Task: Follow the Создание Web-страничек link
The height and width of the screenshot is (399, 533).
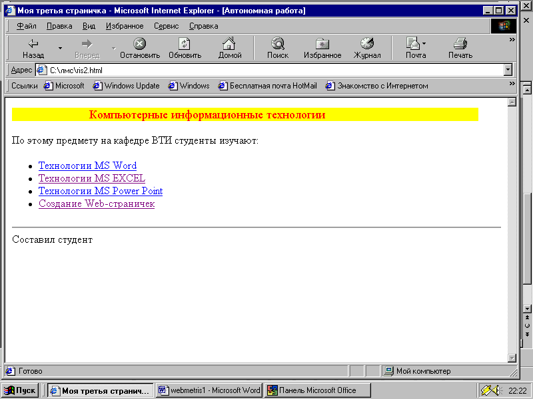Action: [97, 203]
